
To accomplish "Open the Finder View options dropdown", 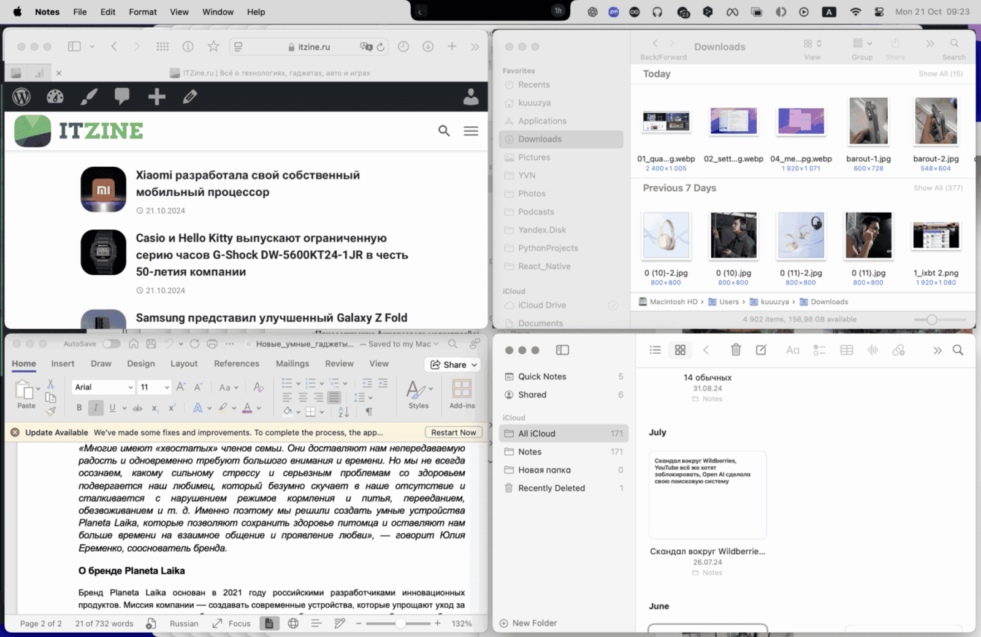I will [x=812, y=44].
